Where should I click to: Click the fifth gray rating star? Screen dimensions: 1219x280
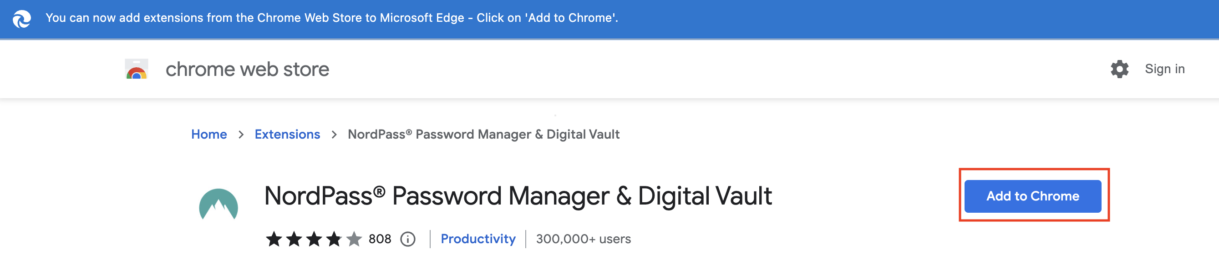point(354,239)
